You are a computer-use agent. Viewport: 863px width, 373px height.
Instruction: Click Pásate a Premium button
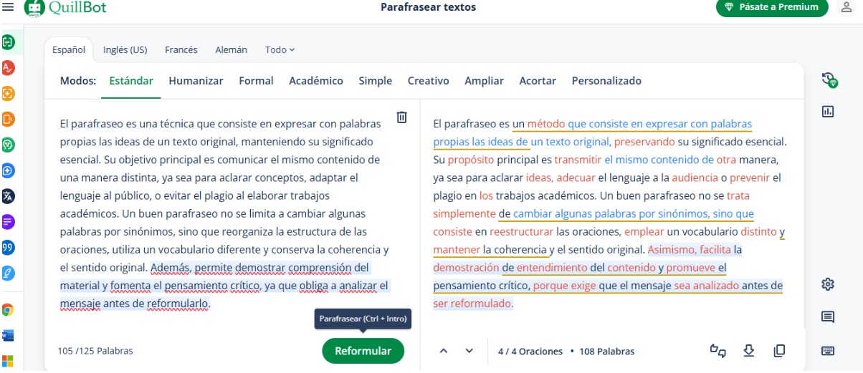772,7
